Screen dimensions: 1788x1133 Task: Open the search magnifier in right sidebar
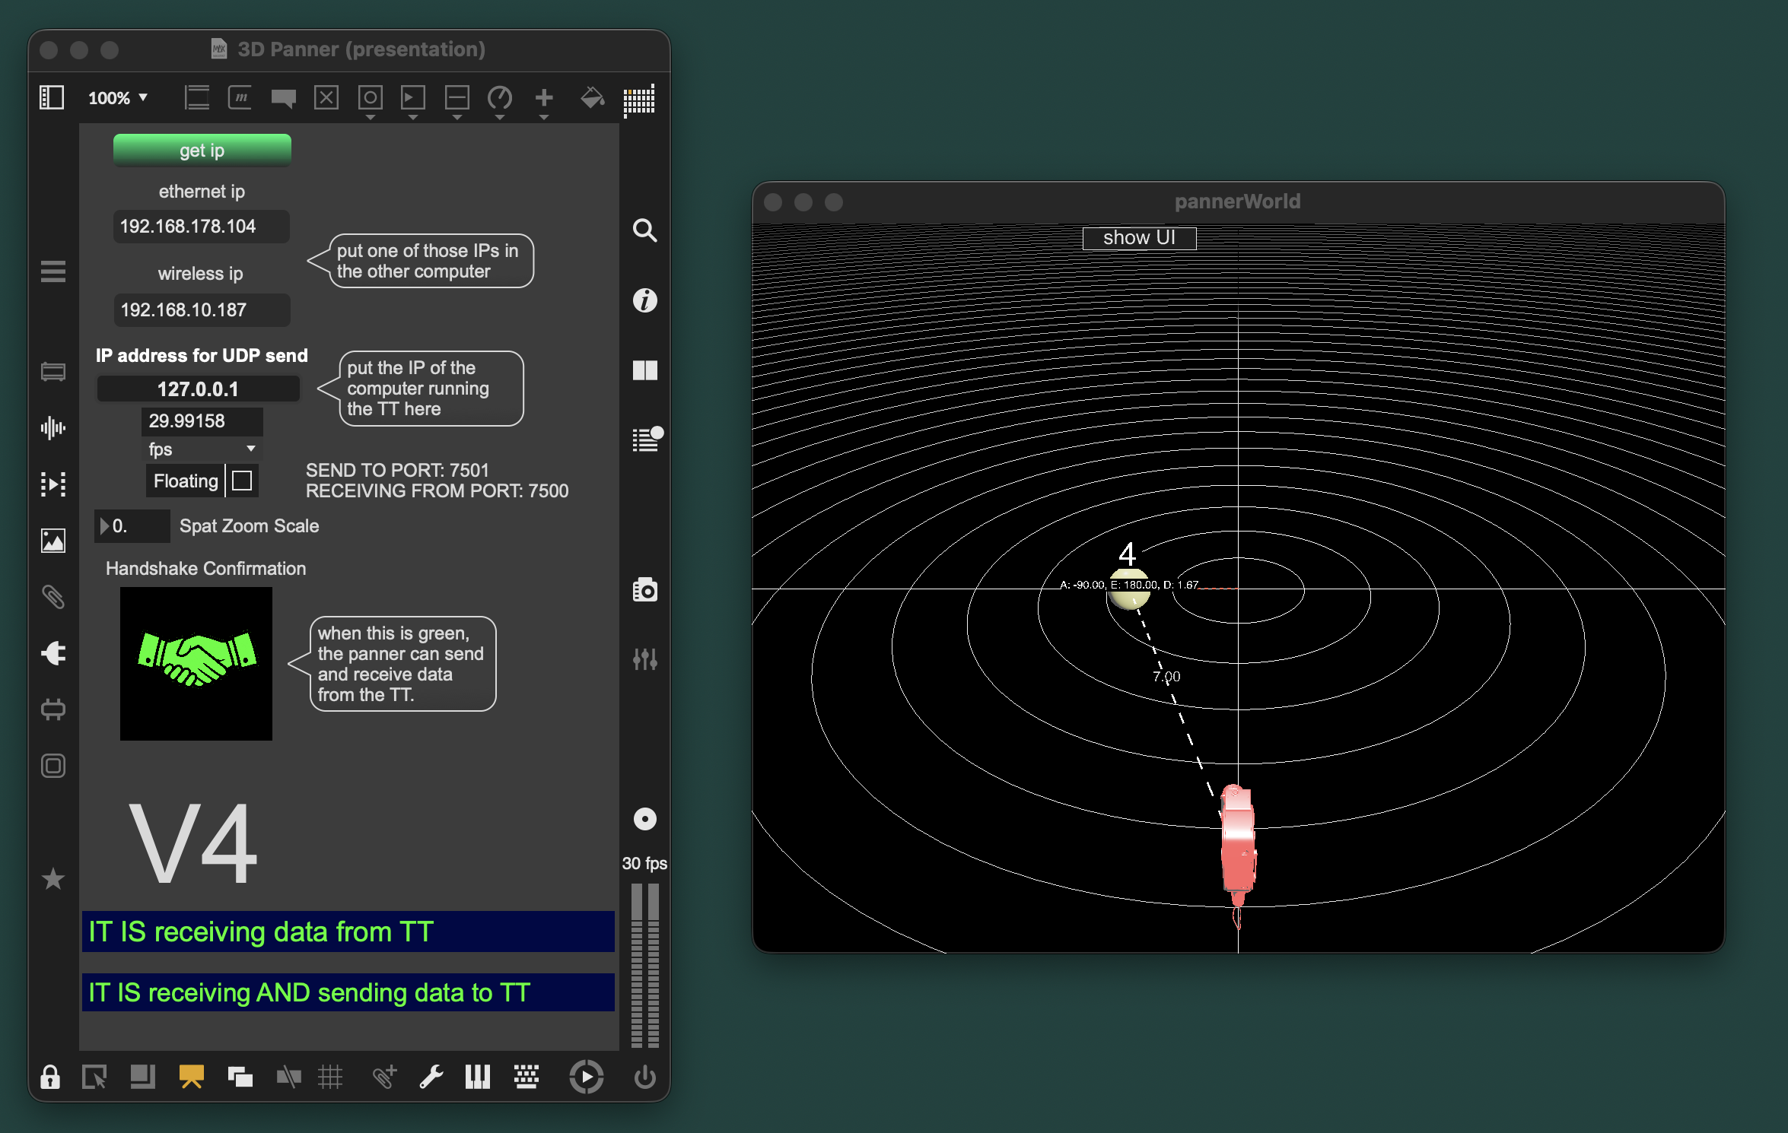pyautogui.click(x=645, y=230)
